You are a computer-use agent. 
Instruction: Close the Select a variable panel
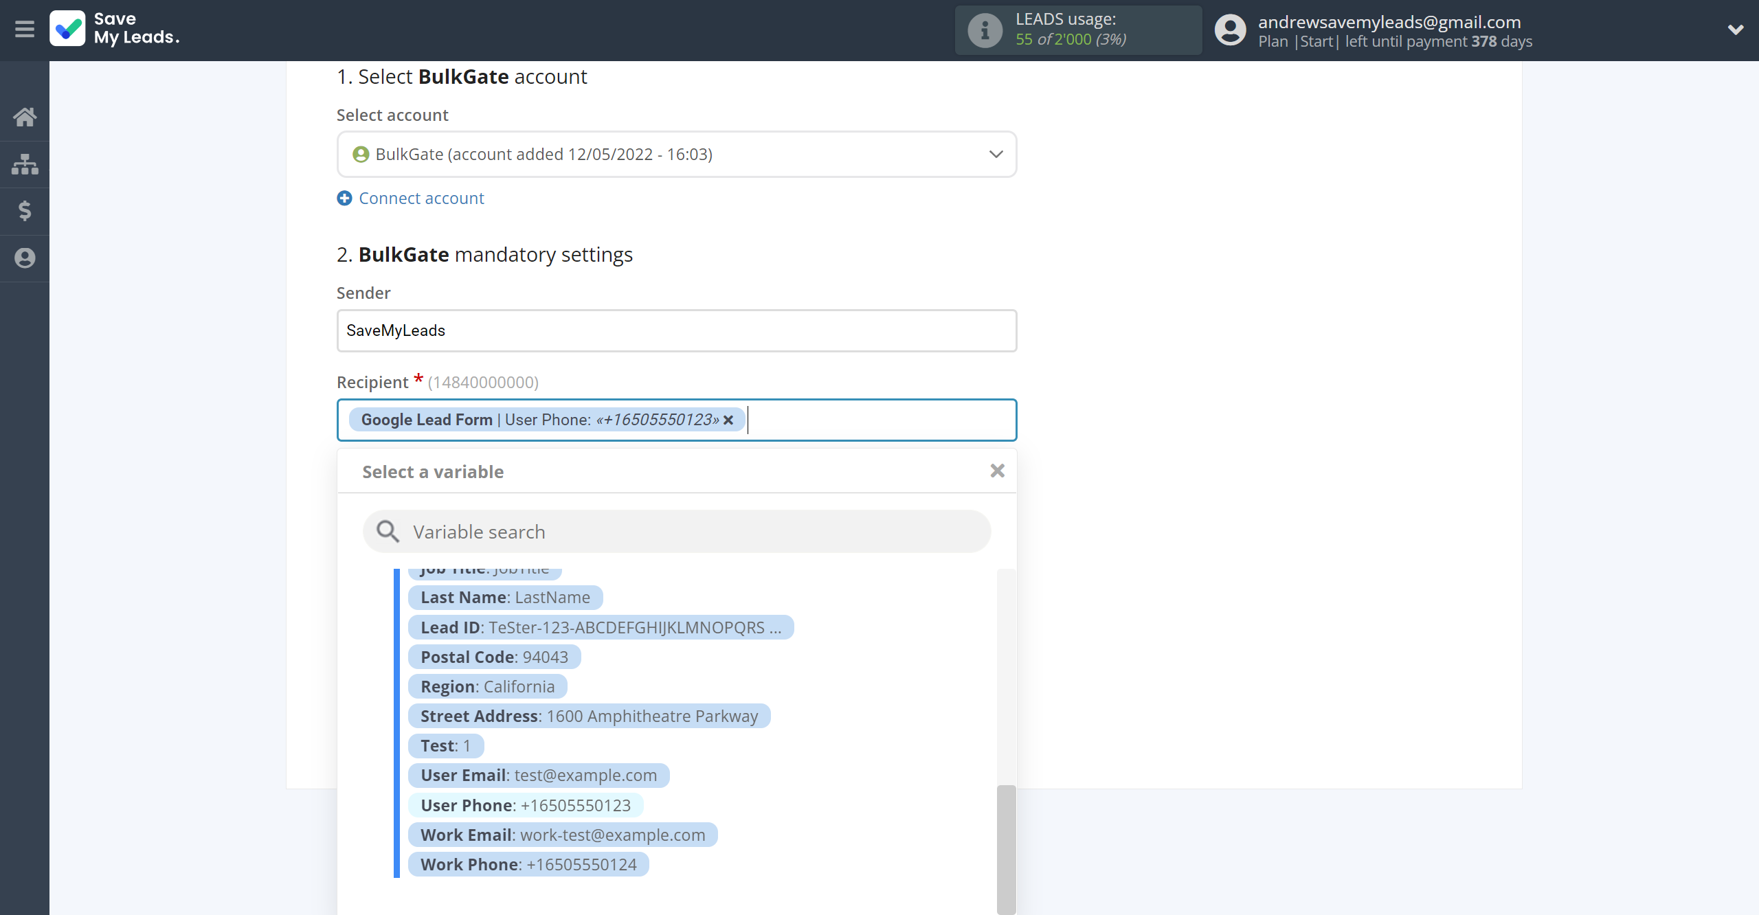pos(997,471)
